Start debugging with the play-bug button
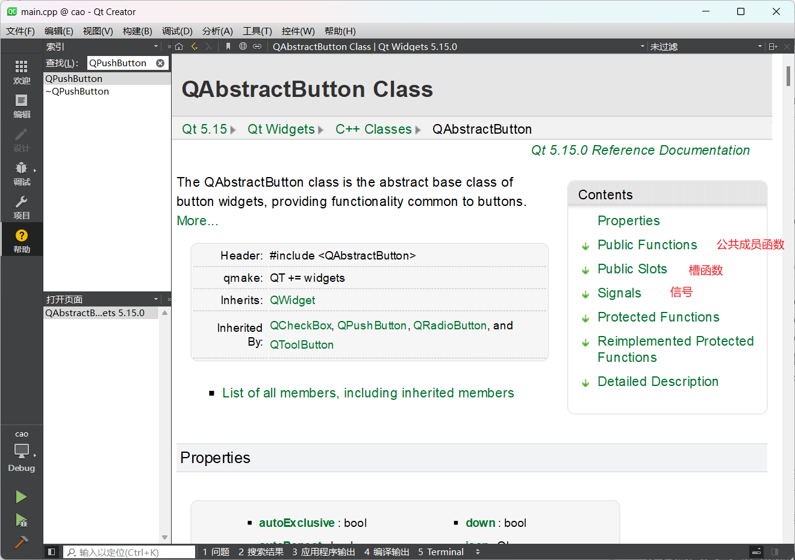The height and width of the screenshot is (560, 795). (21, 520)
